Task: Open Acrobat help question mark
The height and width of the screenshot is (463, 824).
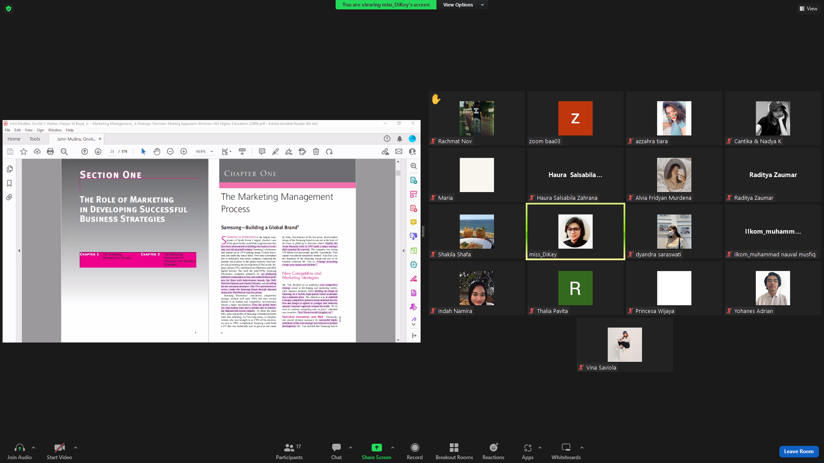Action: pyautogui.click(x=387, y=139)
